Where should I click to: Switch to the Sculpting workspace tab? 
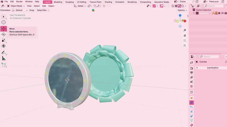click(x=69, y=2)
